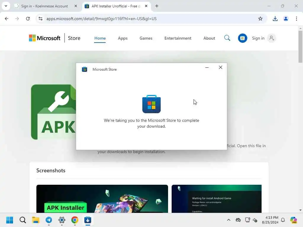Switch to Sign in - Koelnmesse Account tab
The height and width of the screenshot is (227, 303).
[45, 6]
